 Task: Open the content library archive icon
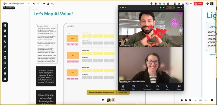[x=5, y=74]
